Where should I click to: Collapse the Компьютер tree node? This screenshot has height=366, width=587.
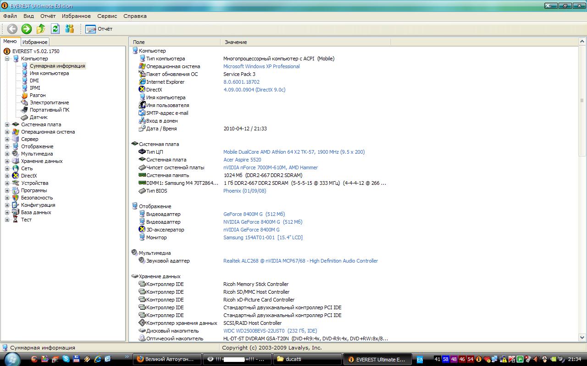coord(7,59)
